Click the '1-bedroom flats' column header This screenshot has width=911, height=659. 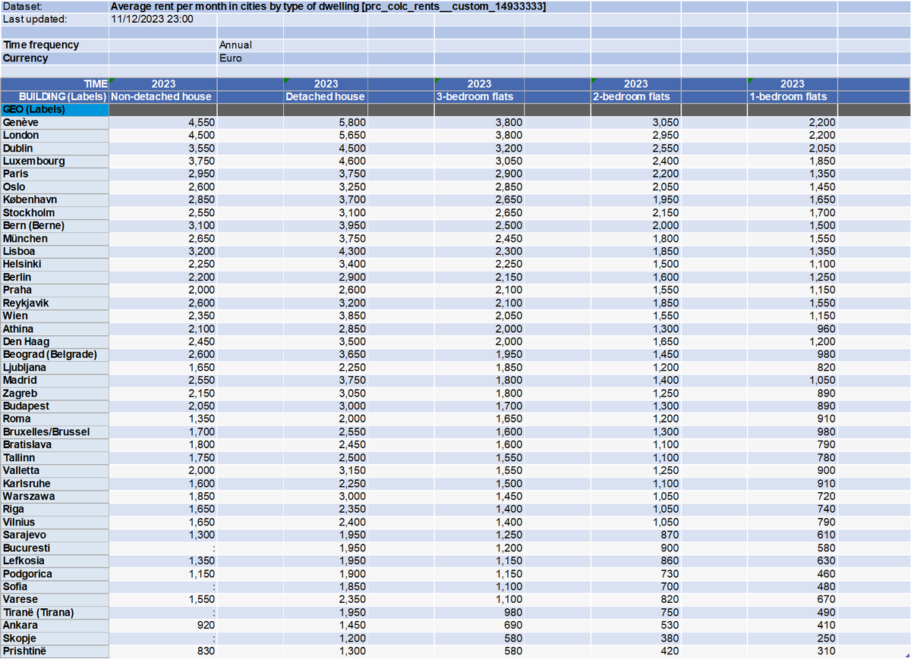(793, 96)
